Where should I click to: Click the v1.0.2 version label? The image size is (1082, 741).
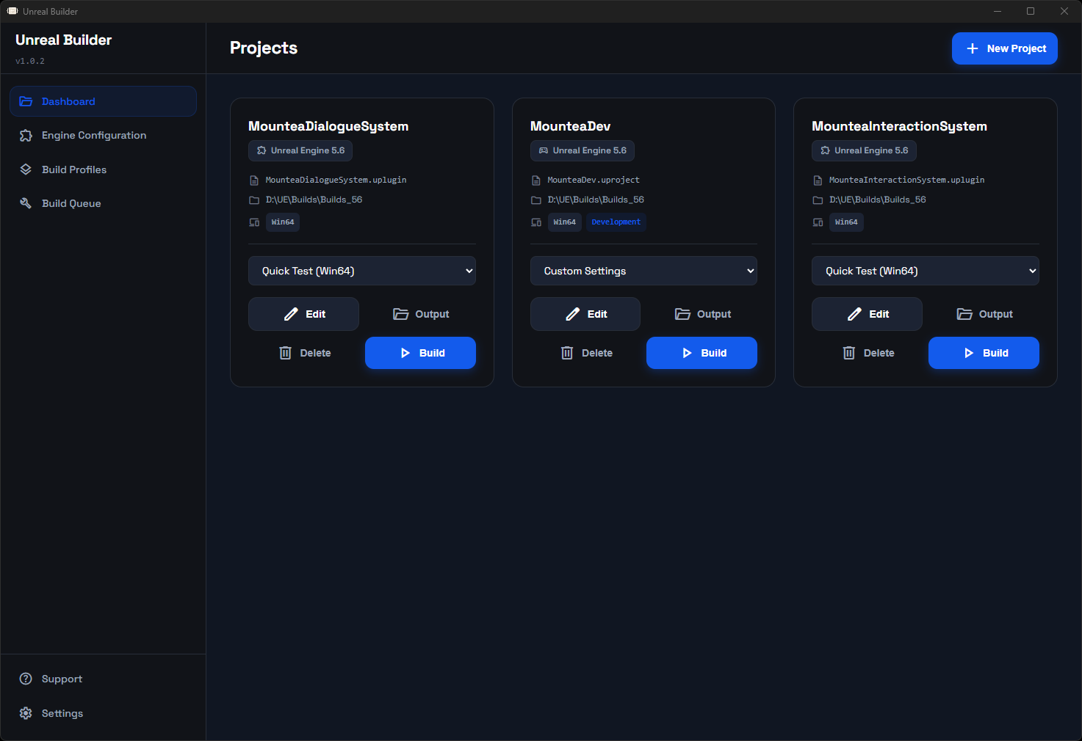30,61
